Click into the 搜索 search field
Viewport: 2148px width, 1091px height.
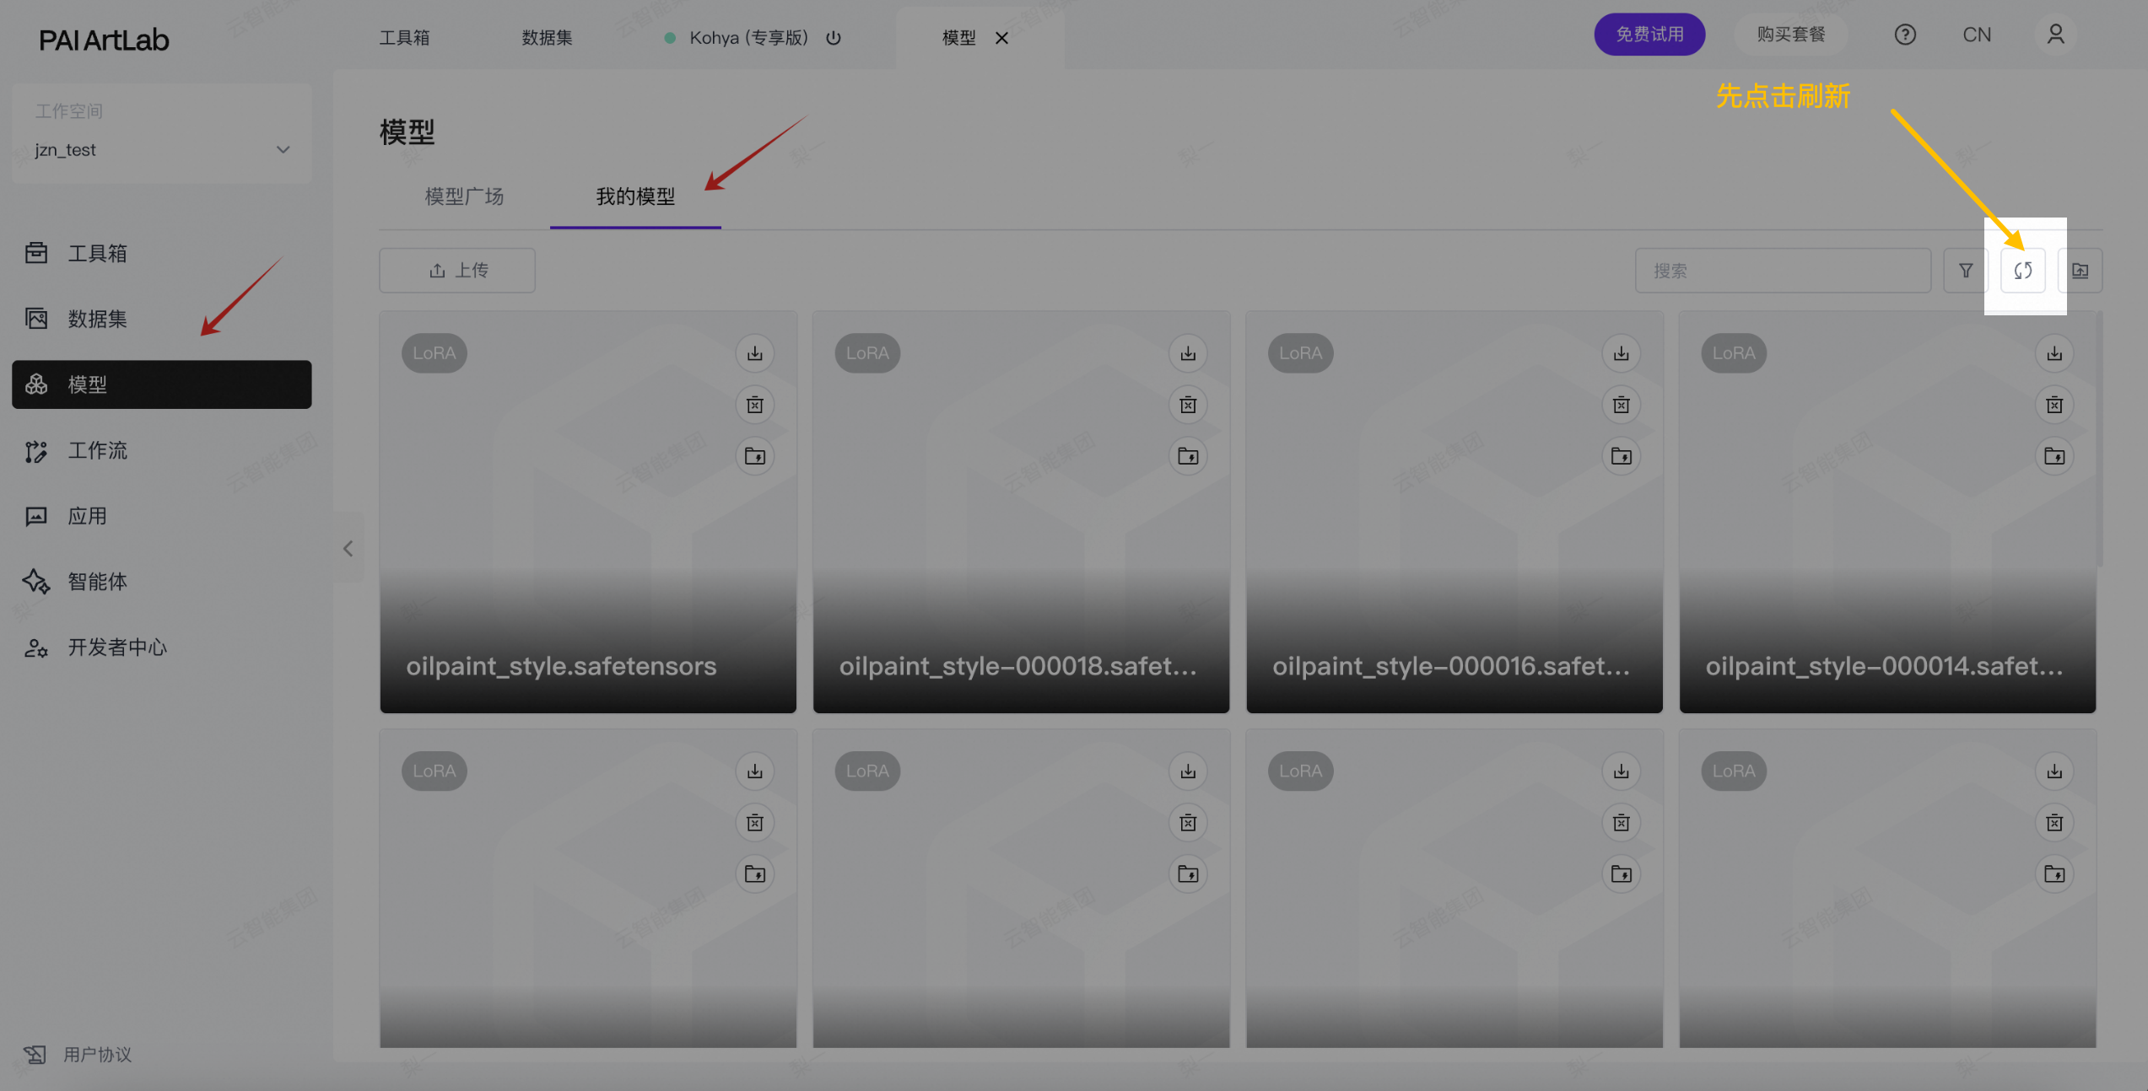tap(1782, 271)
